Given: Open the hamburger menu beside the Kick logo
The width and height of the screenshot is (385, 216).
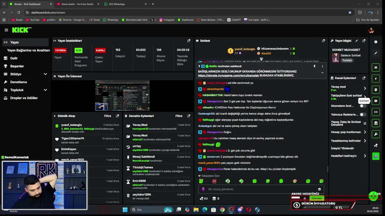Looking at the screenshot, I should pyautogui.click(x=6, y=30).
